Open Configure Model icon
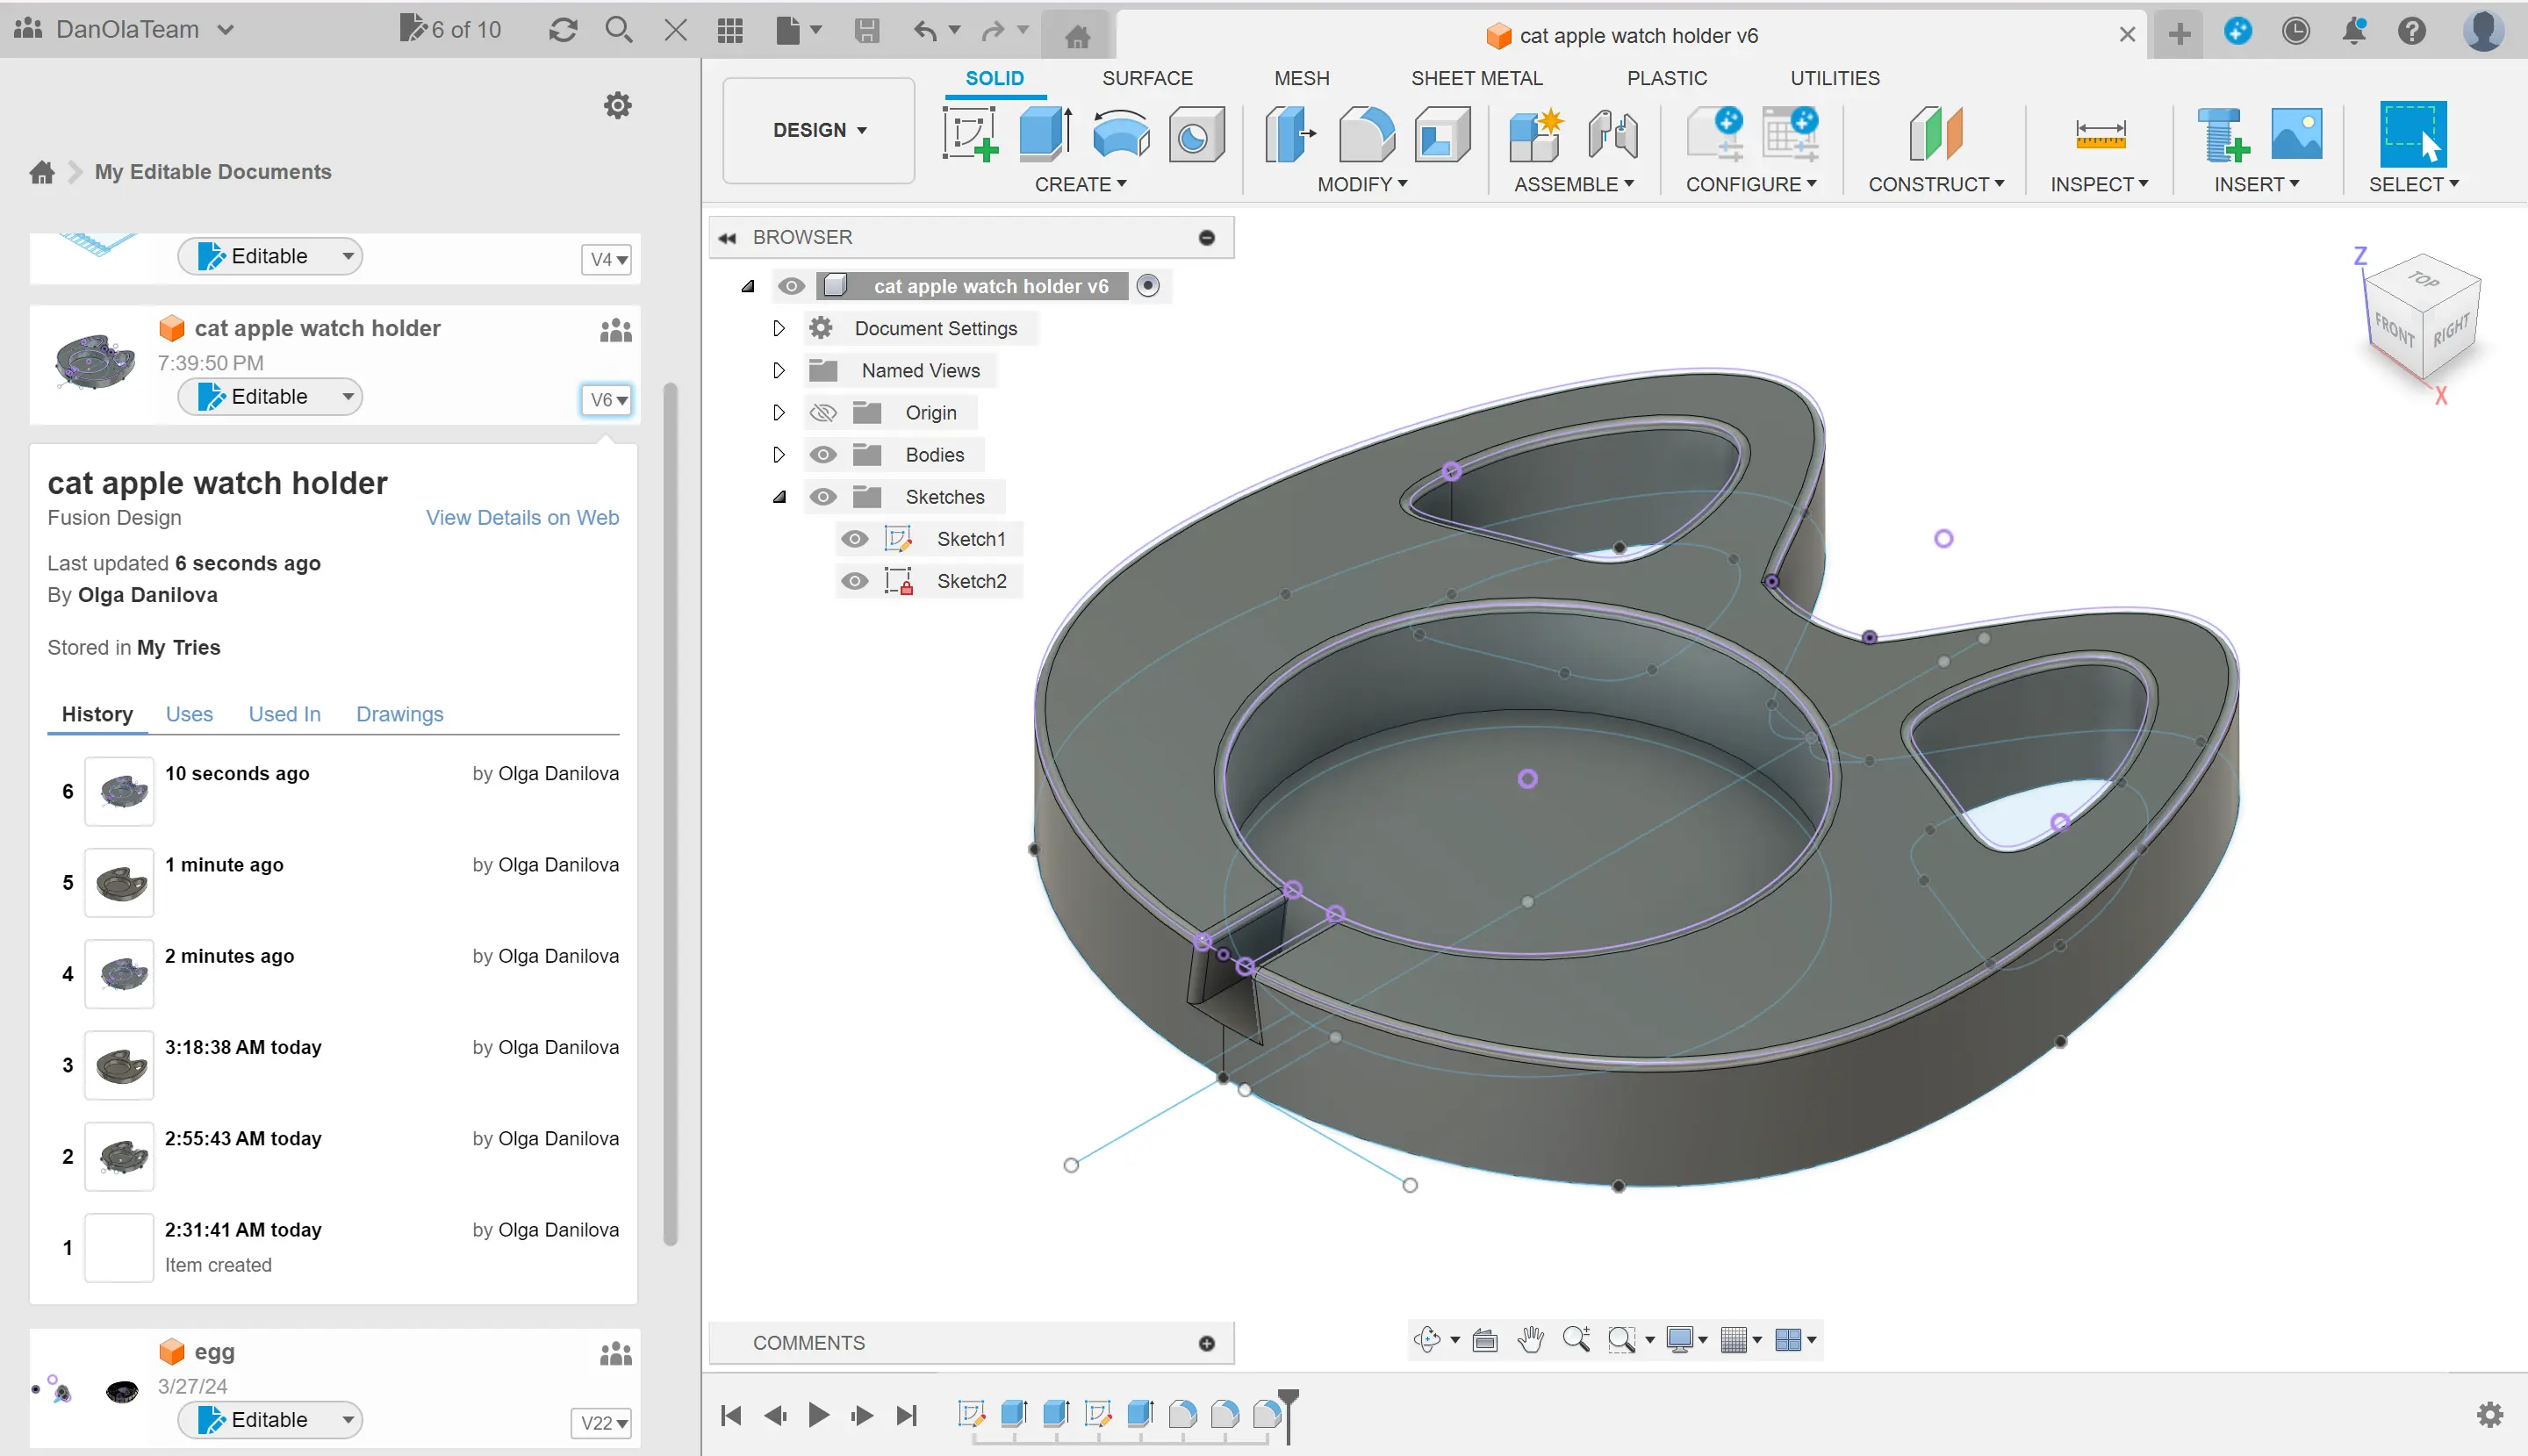The image size is (2528, 1456). (1714, 134)
